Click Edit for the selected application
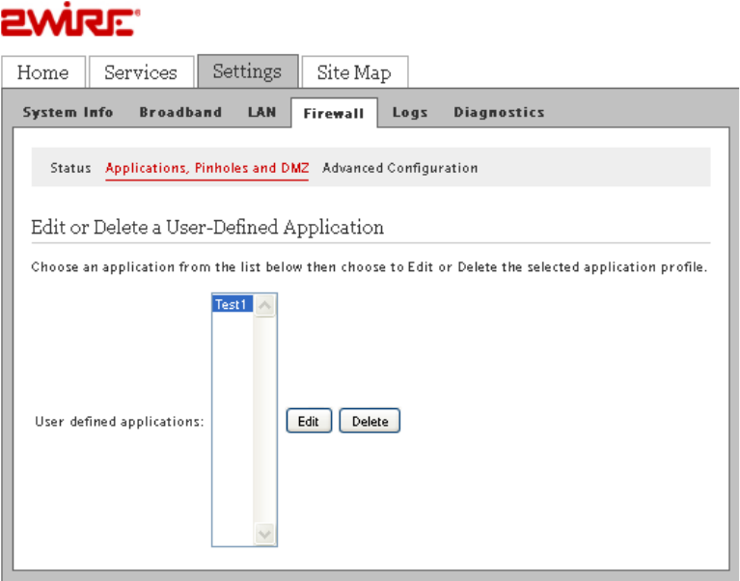The width and height of the screenshot is (740, 581). click(309, 421)
